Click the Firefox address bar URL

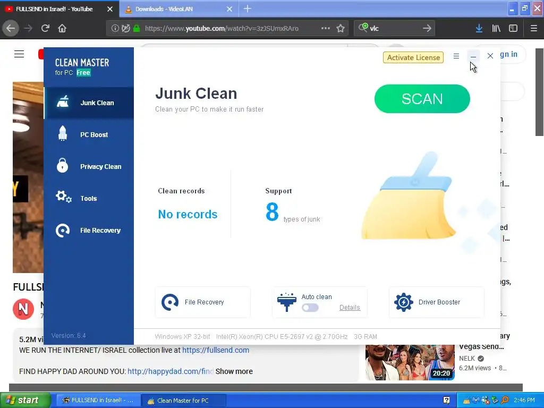[x=222, y=29]
